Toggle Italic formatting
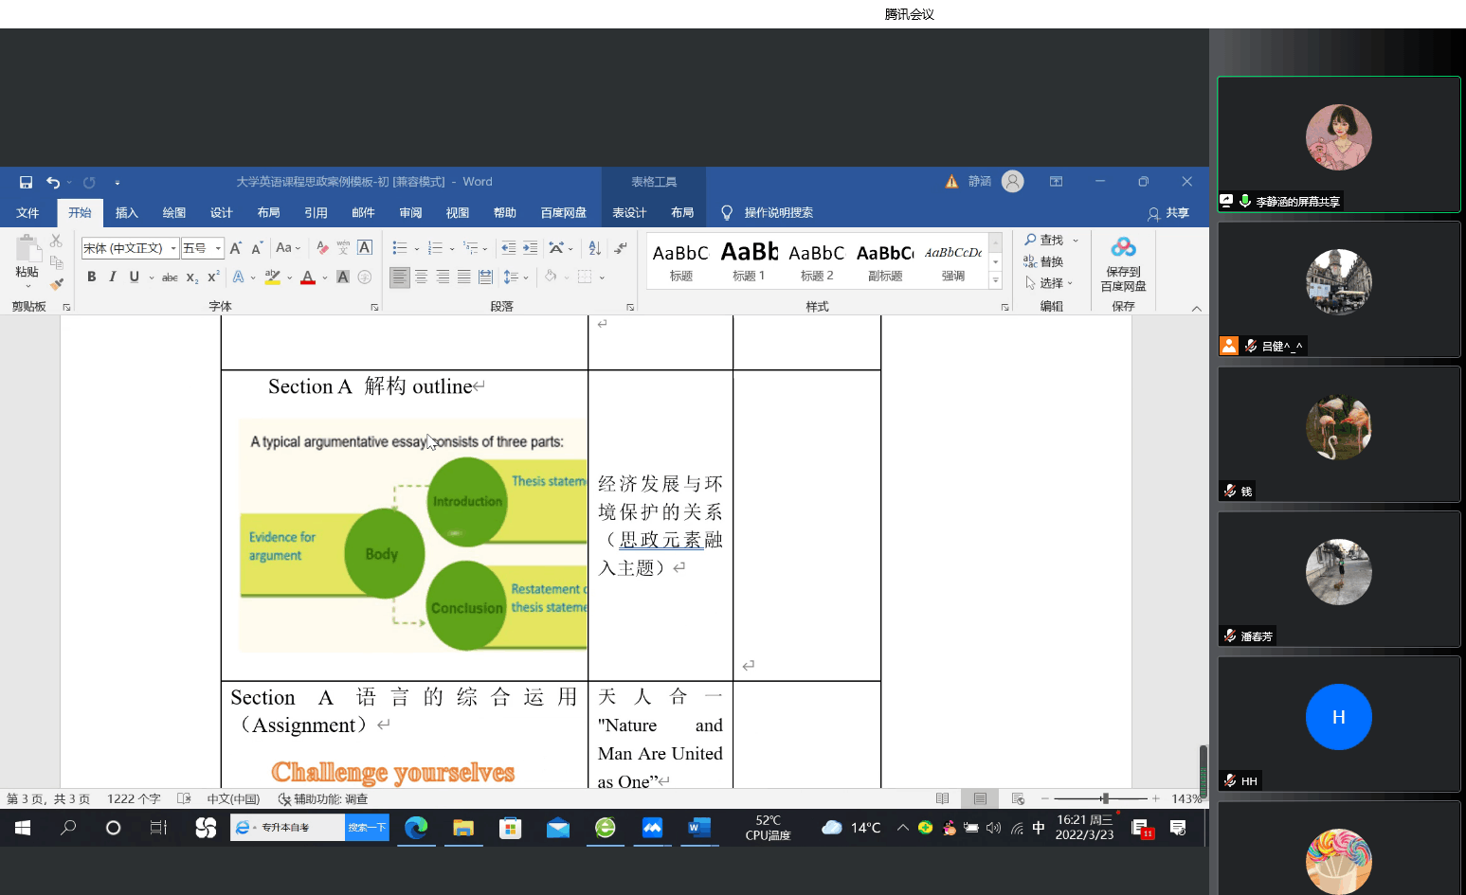1466x895 pixels. coord(113,277)
